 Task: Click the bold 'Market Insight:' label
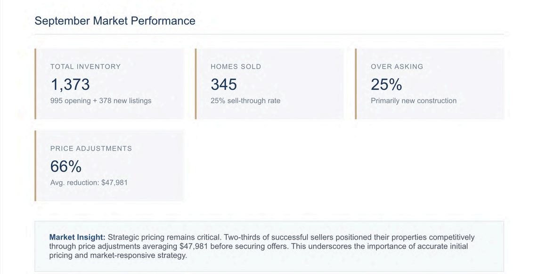click(x=77, y=237)
